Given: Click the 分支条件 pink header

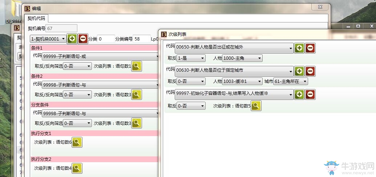Looking at the screenshot, I should 95,105.
